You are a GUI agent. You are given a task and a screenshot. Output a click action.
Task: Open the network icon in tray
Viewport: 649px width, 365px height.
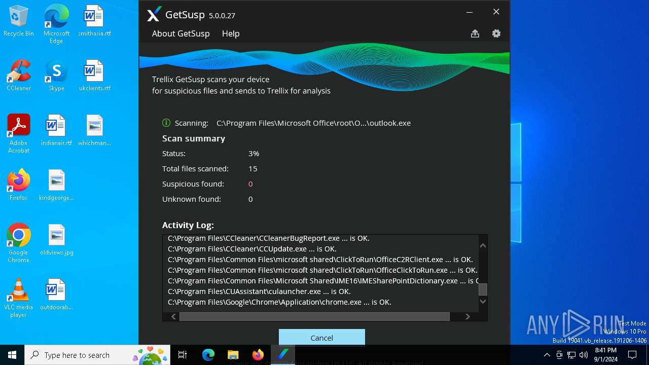[x=571, y=355]
